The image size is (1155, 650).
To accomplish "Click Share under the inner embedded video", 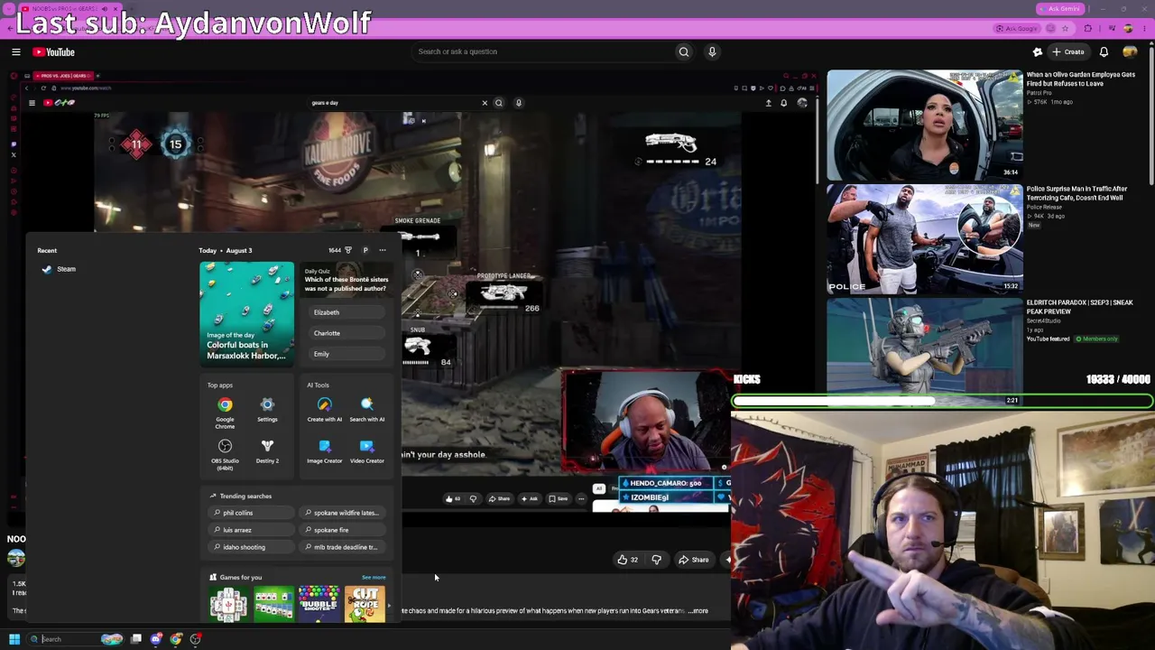I will coord(499,498).
